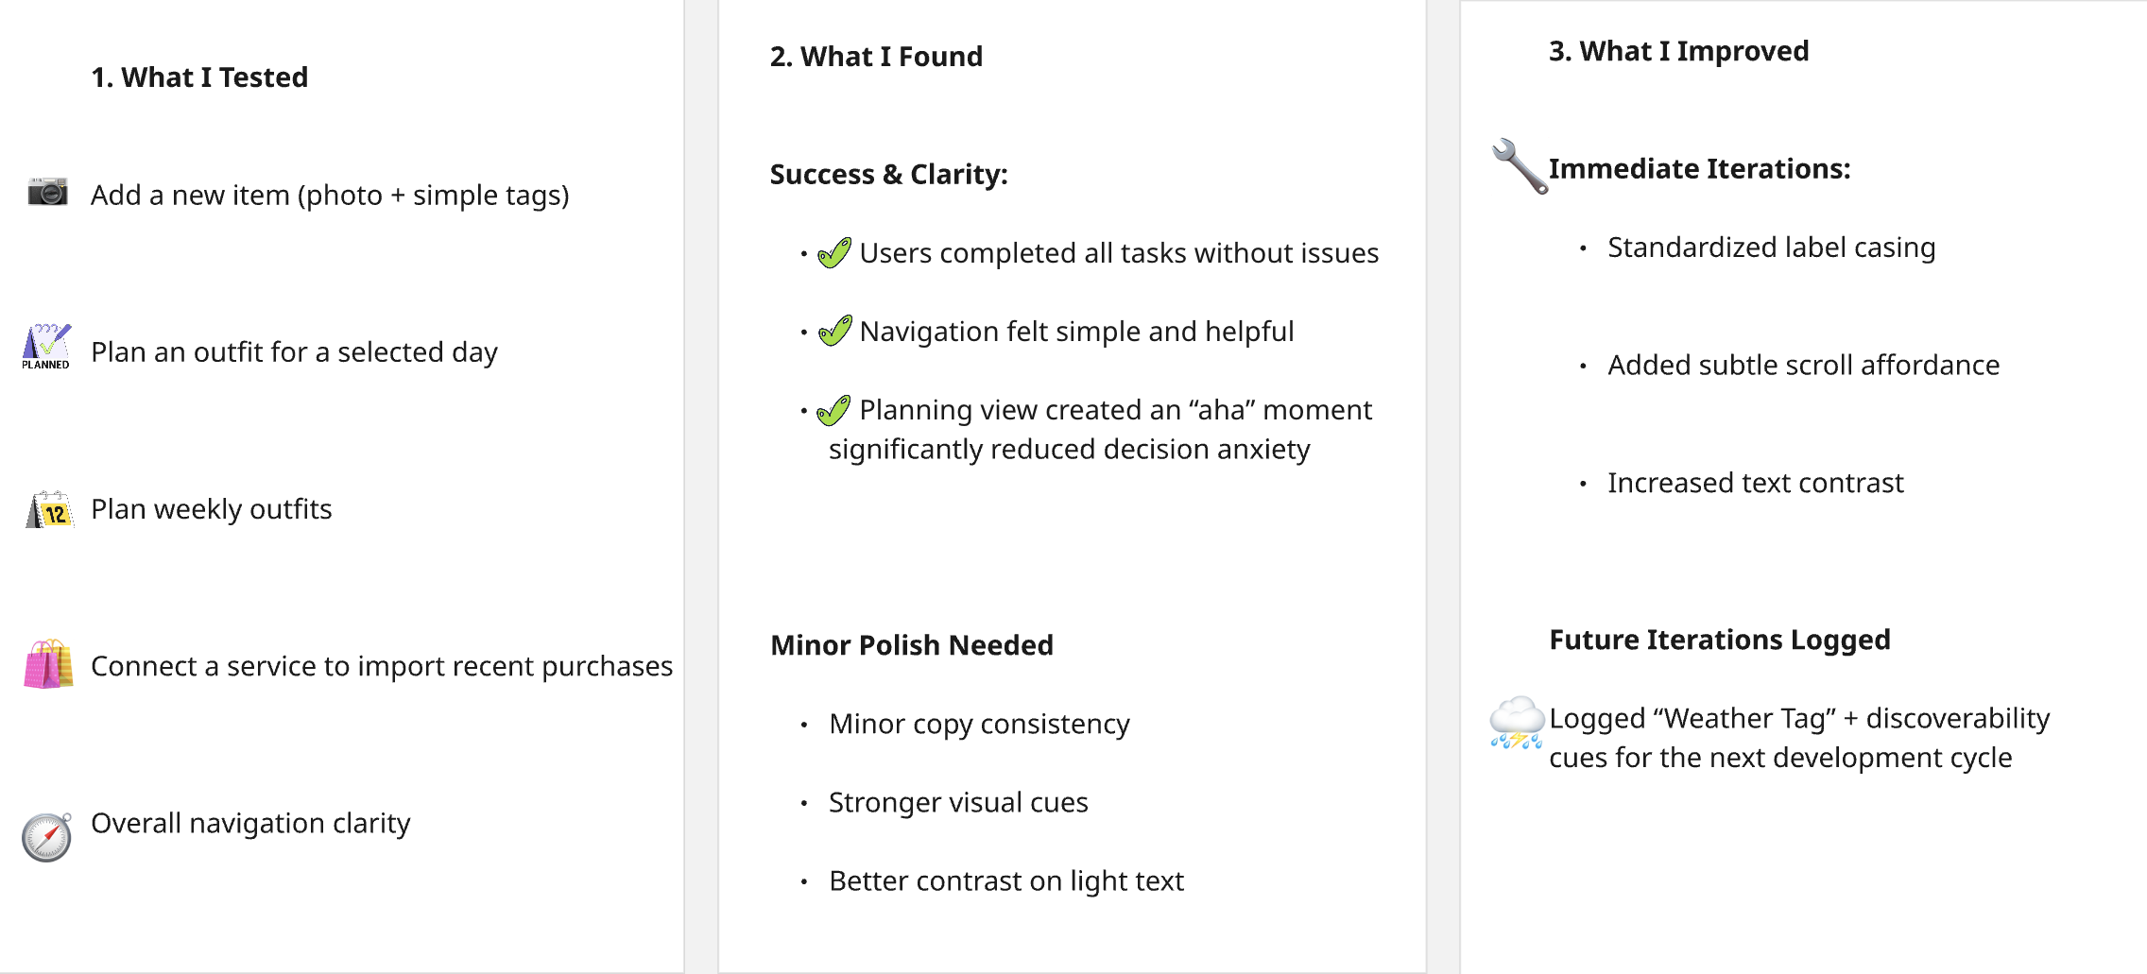Click the storm cloud weather icon
Image resolution: width=2147 pixels, height=974 pixels.
(x=1517, y=723)
